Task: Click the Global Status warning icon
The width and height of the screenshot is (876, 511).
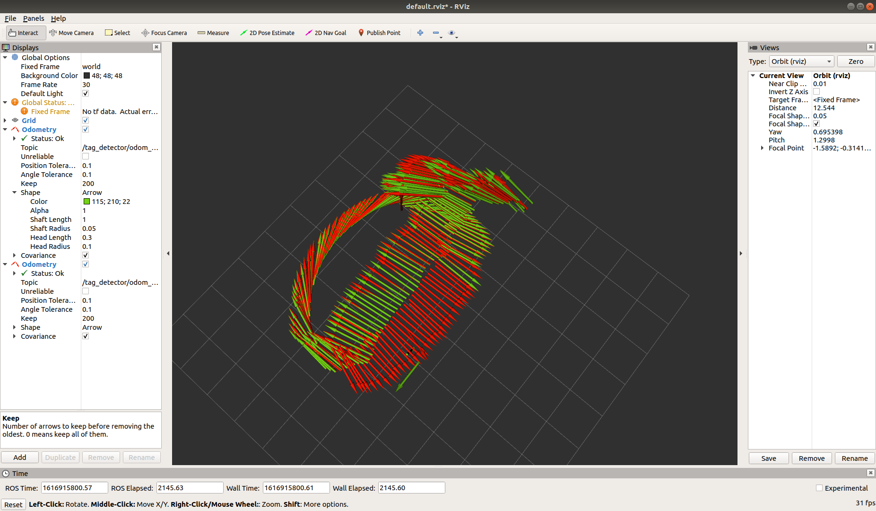Action: 15,102
